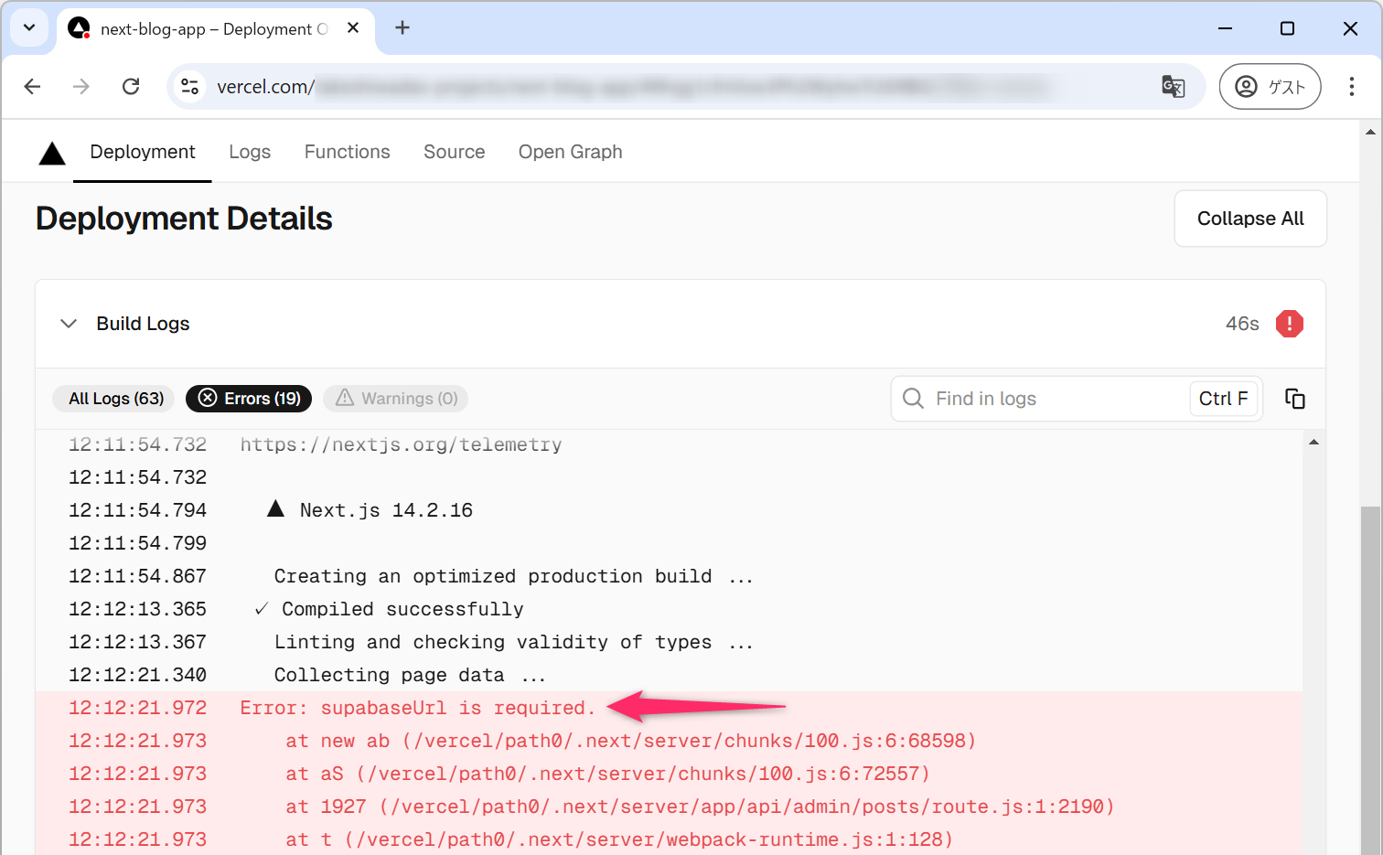Image resolution: width=1383 pixels, height=855 pixels.
Task: Toggle the Warnings (0) filter
Action: click(x=396, y=399)
